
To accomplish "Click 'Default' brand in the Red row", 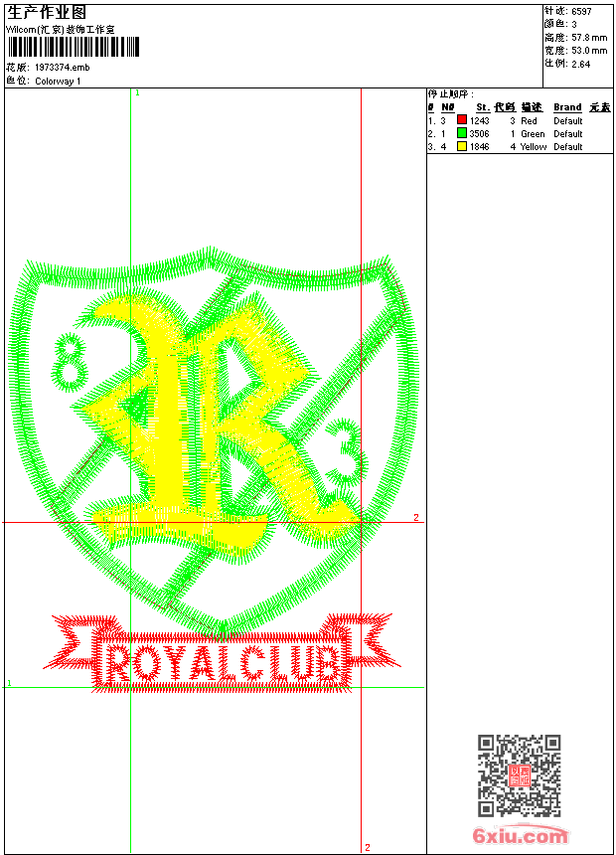I will pyautogui.click(x=568, y=121).
